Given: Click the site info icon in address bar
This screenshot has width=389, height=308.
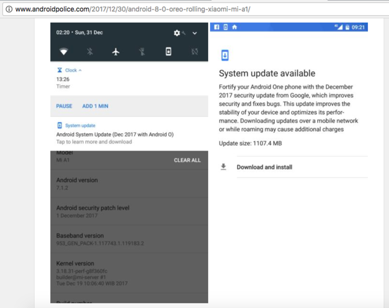Looking at the screenshot, I should pos(9,9).
